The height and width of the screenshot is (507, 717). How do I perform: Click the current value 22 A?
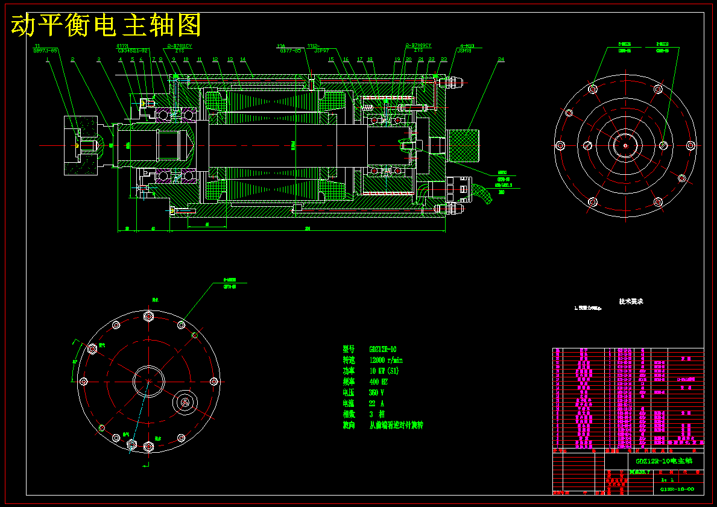tap(376, 403)
